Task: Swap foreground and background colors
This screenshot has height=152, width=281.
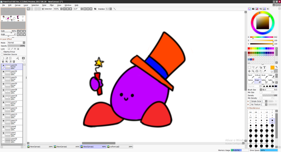Action: click(x=276, y=67)
